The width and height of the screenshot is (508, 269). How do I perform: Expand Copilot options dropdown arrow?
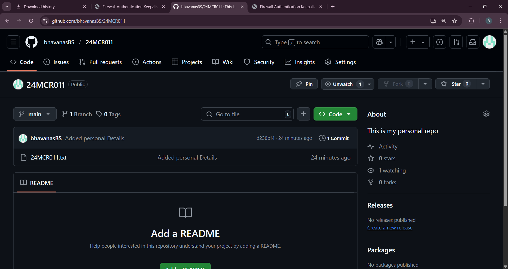click(x=391, y=42)
